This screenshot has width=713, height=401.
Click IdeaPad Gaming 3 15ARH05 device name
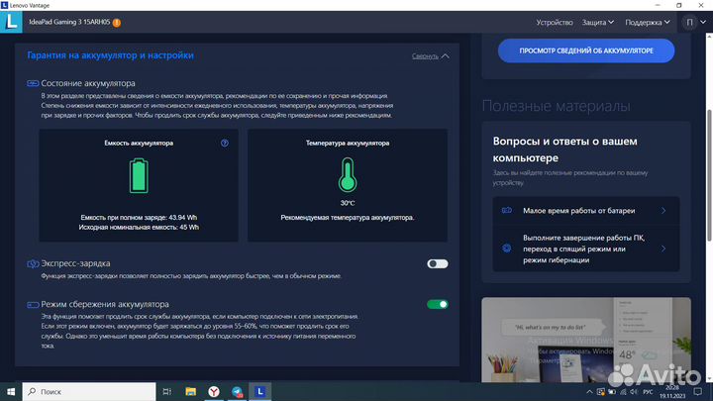(x=69, y=22)
